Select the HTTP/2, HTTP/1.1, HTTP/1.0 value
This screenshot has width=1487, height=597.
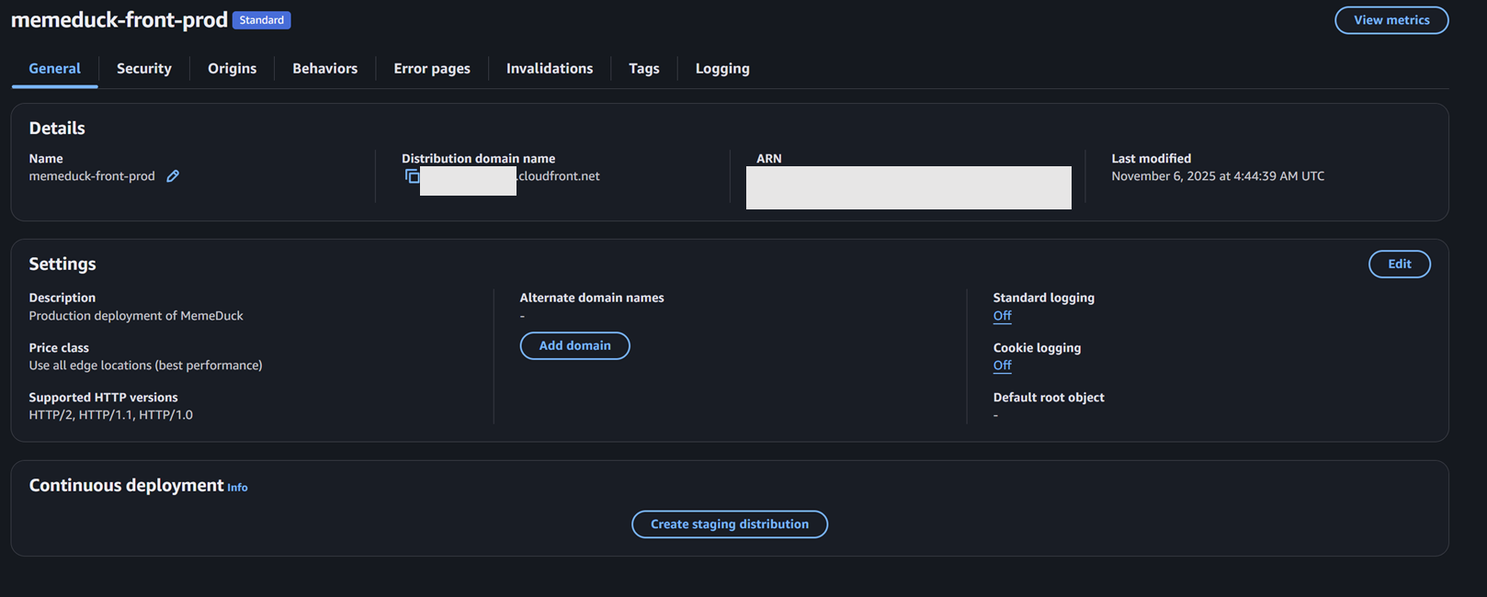pos(111,415)
